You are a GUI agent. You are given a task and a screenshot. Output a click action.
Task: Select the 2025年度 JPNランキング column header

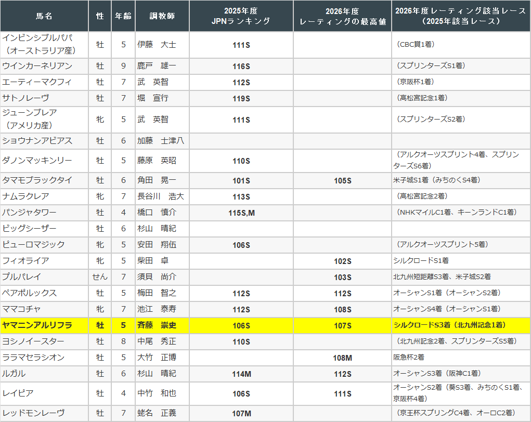[241, 16]
